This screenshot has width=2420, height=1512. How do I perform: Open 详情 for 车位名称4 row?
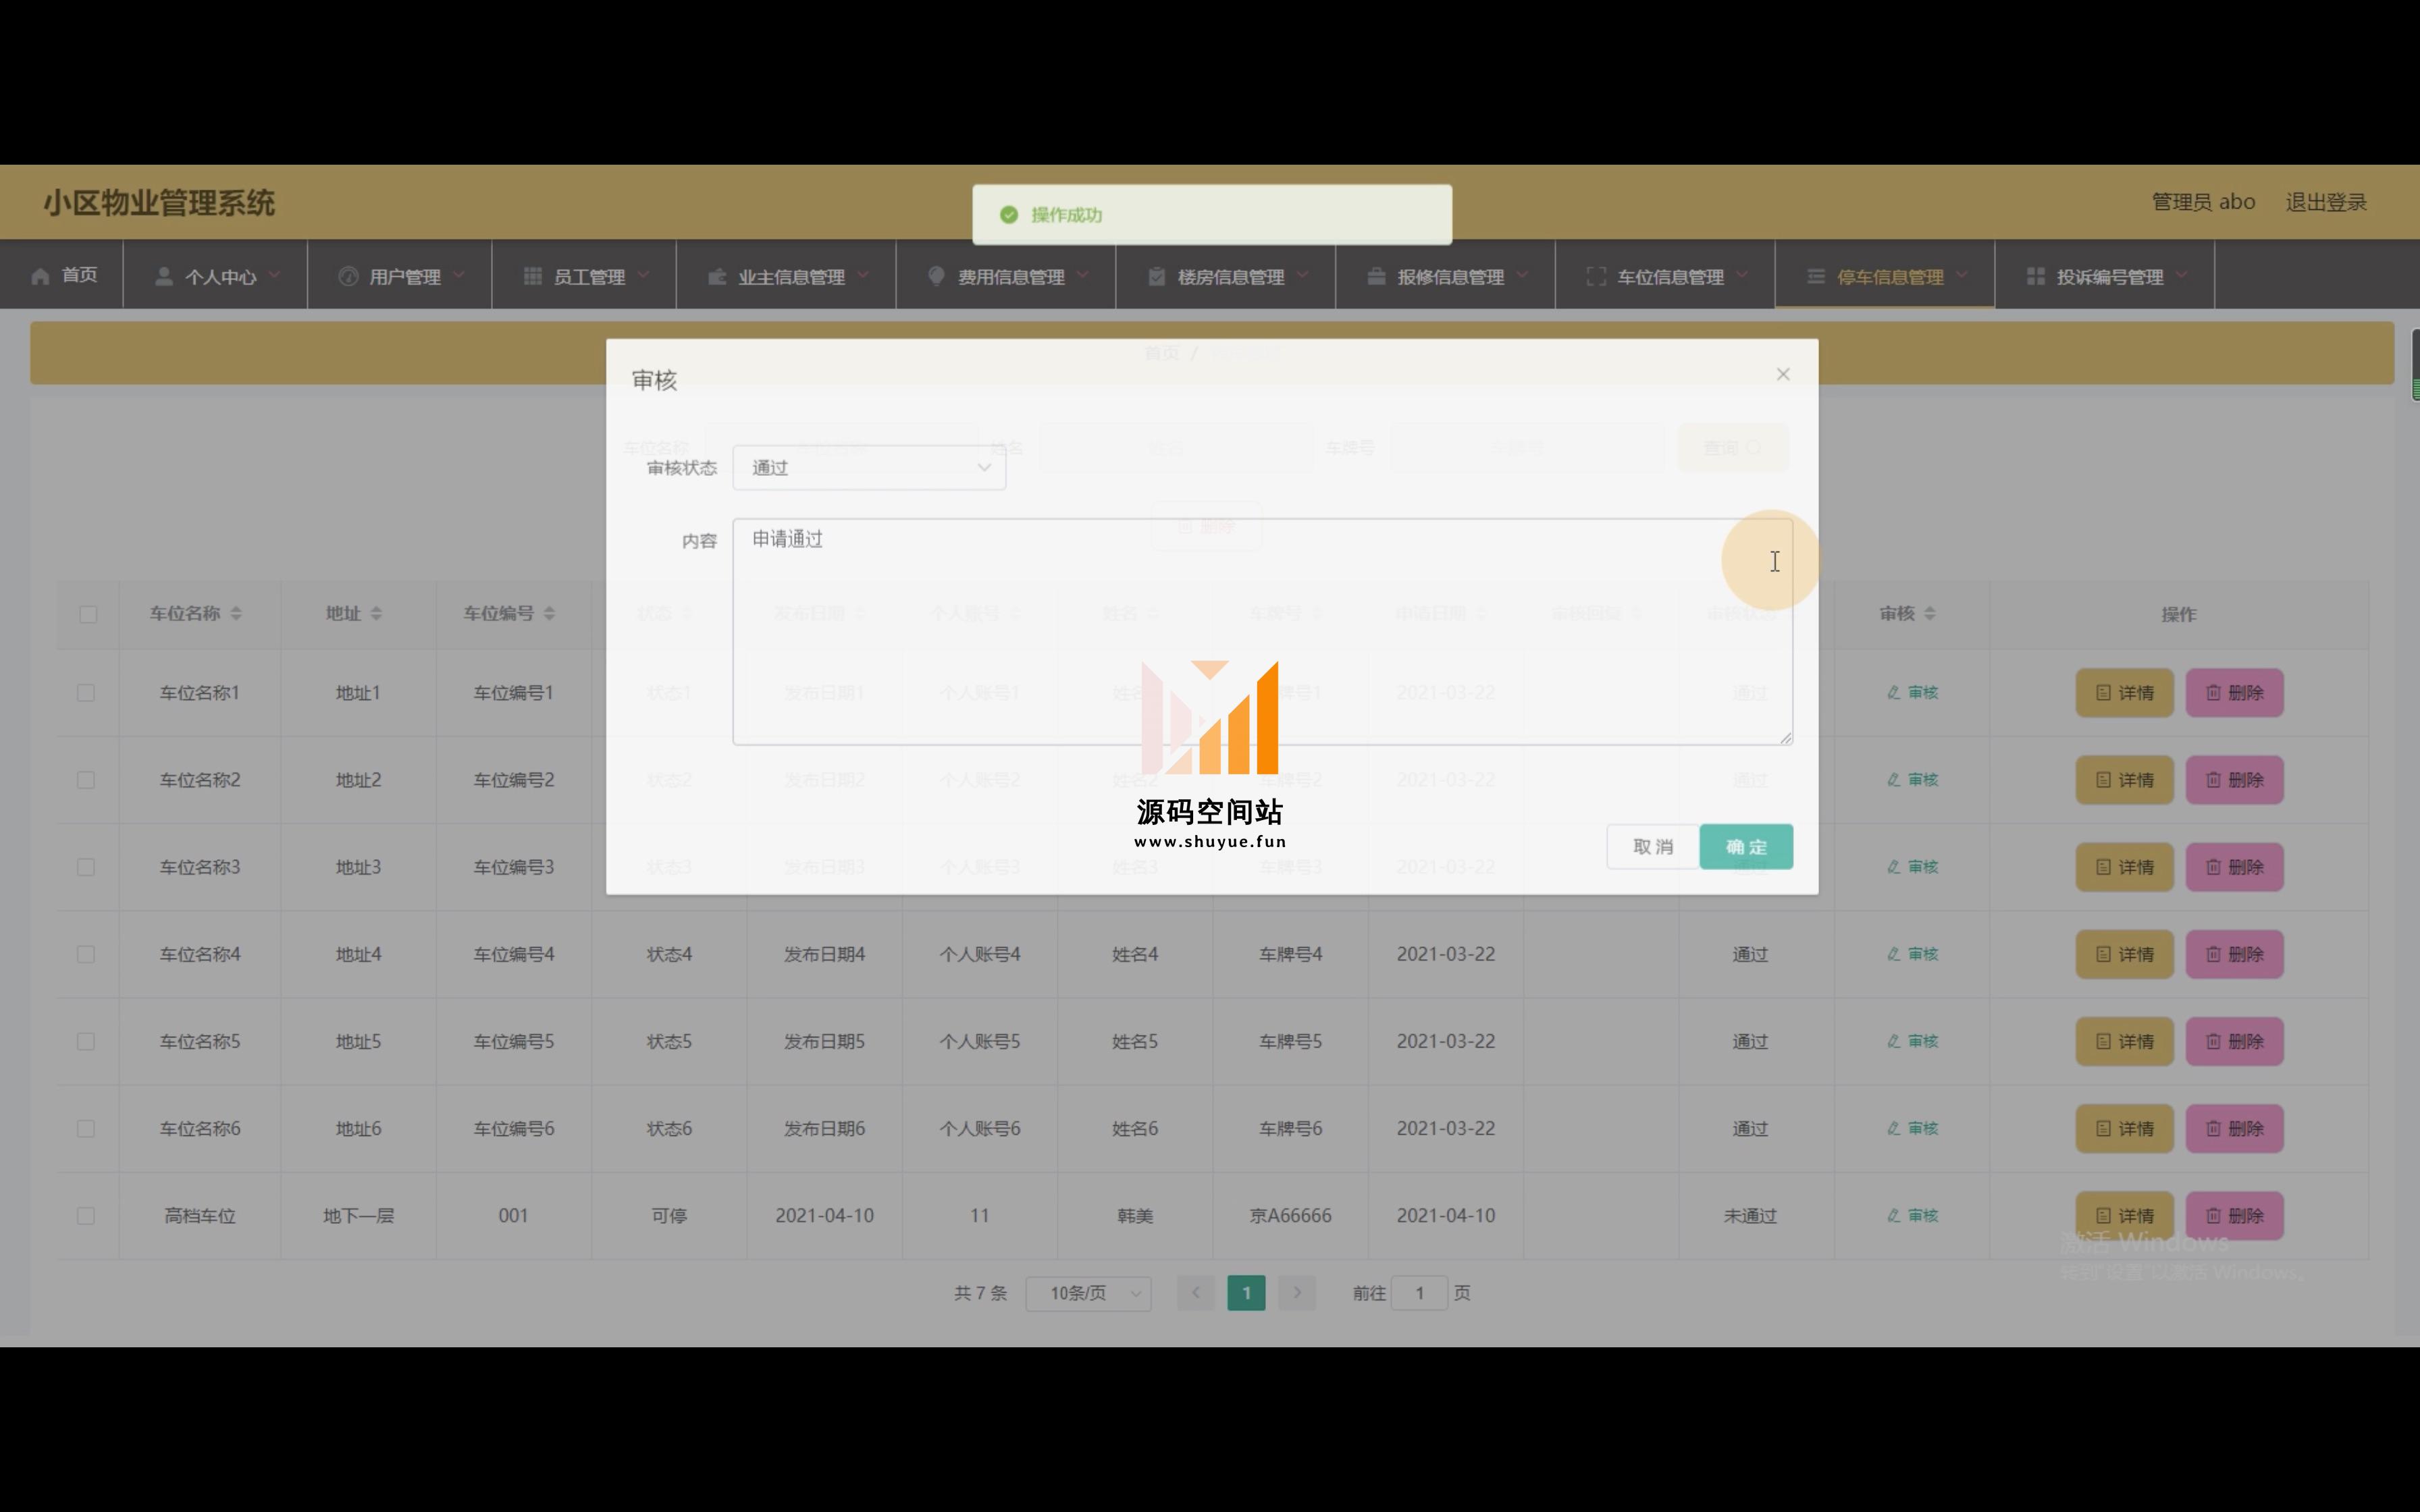[2124, 954]
